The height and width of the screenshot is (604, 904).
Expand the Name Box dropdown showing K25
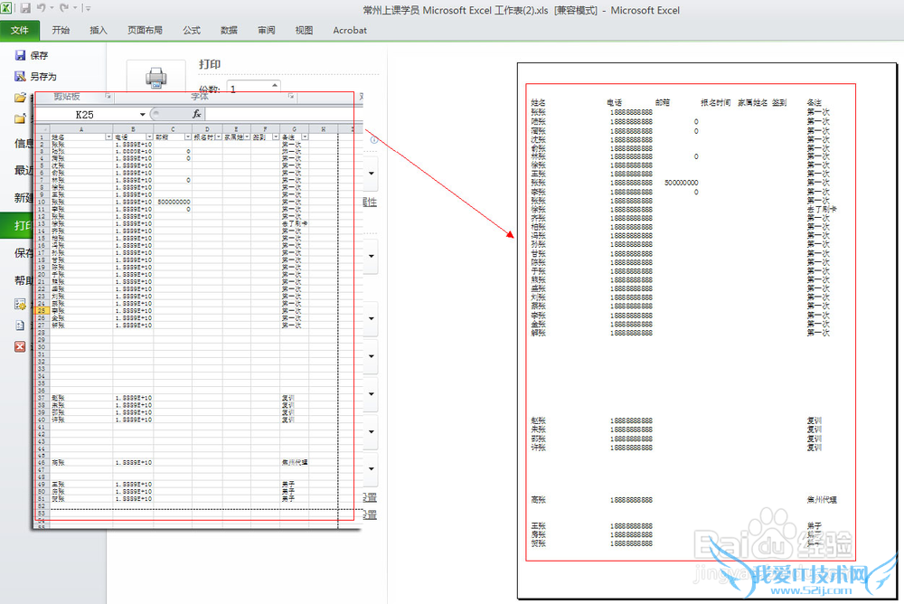(143, 115)
